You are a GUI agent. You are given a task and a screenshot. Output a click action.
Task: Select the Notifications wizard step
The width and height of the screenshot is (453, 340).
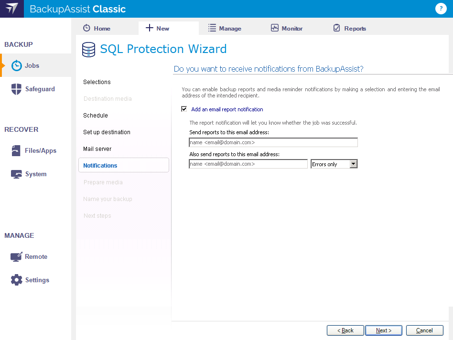124,165
